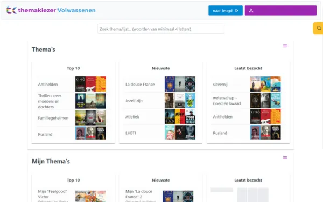323x202 pixels.
Task: Open the themakiezer Volwassenen home link
Action: tap(51, 10)
